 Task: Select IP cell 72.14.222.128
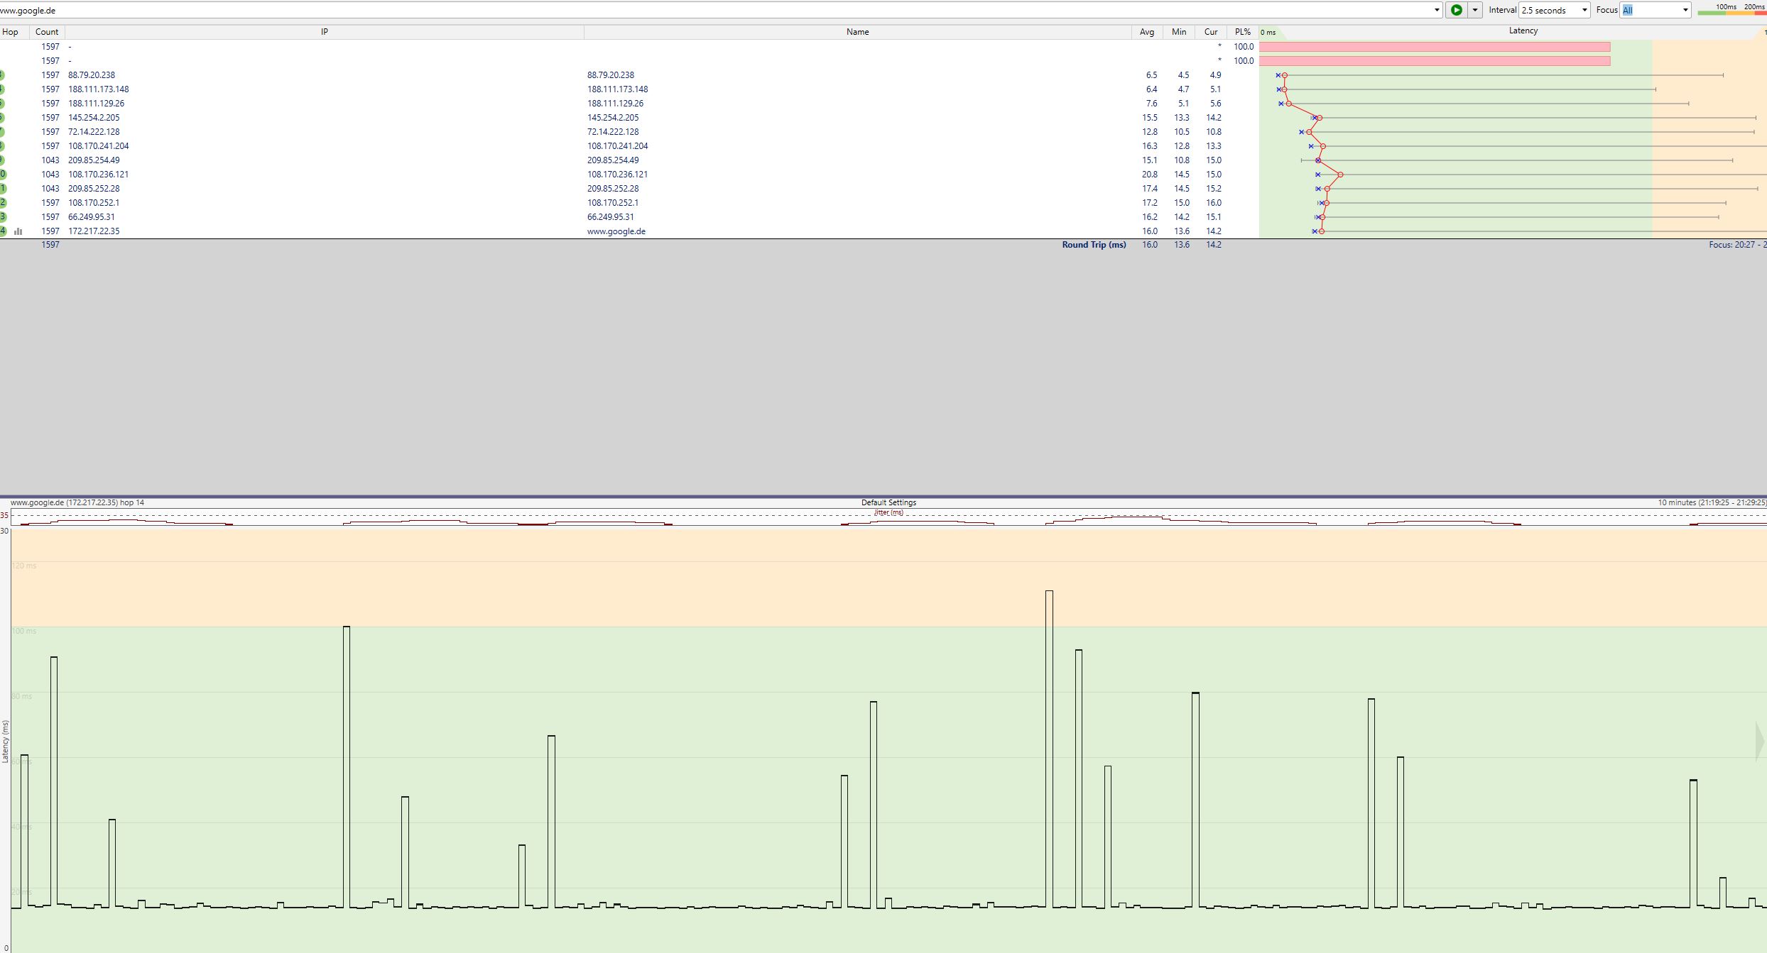click(94, 132)
